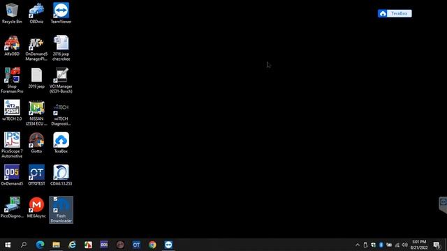Open volume control speaker icon
This screenshot has width=447, height=251.
point(405,245)
